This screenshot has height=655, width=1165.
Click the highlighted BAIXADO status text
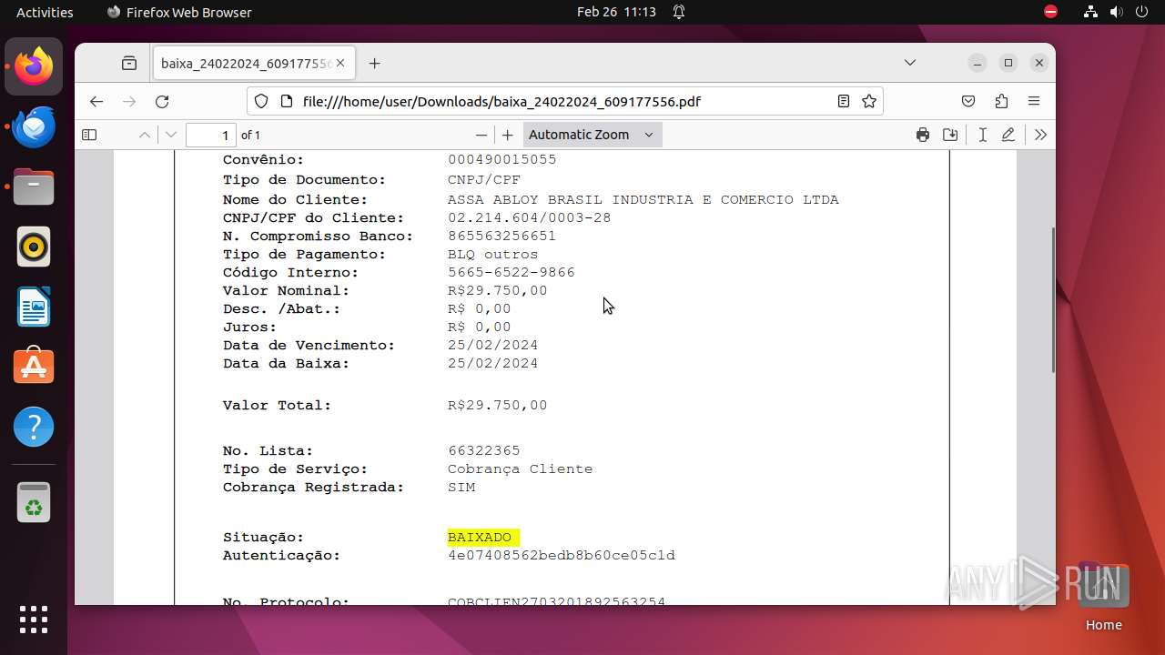click(x=482, y=538)
